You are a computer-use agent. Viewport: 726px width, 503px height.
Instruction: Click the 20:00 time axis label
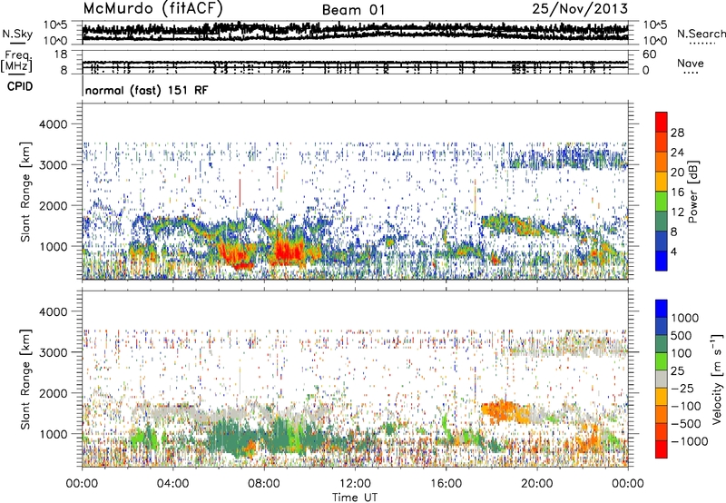click(x=536, y=484)
